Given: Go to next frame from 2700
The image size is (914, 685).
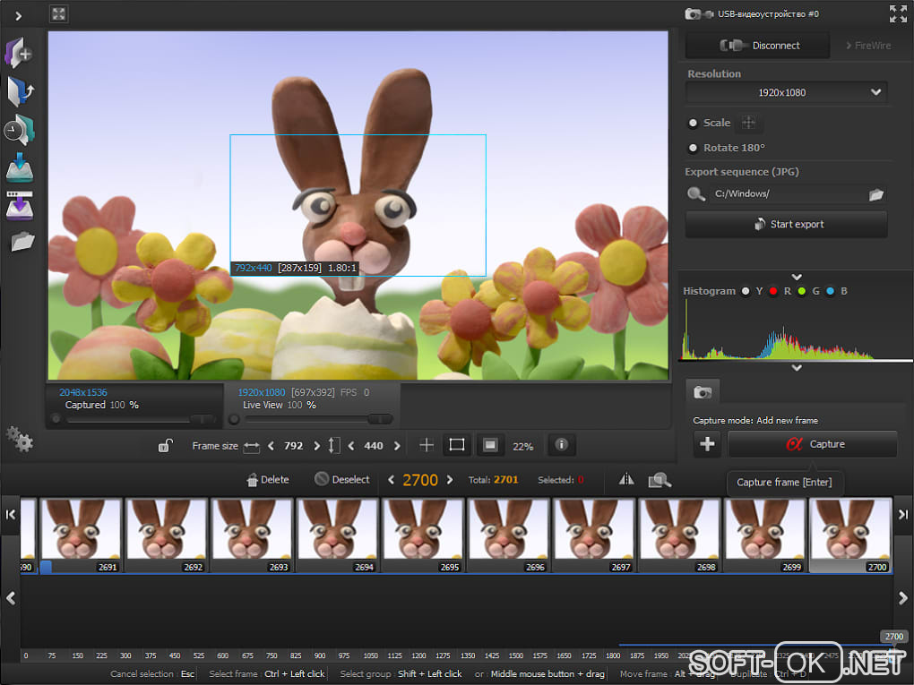Looking at the screenshot, I should (x=450, y=480).
